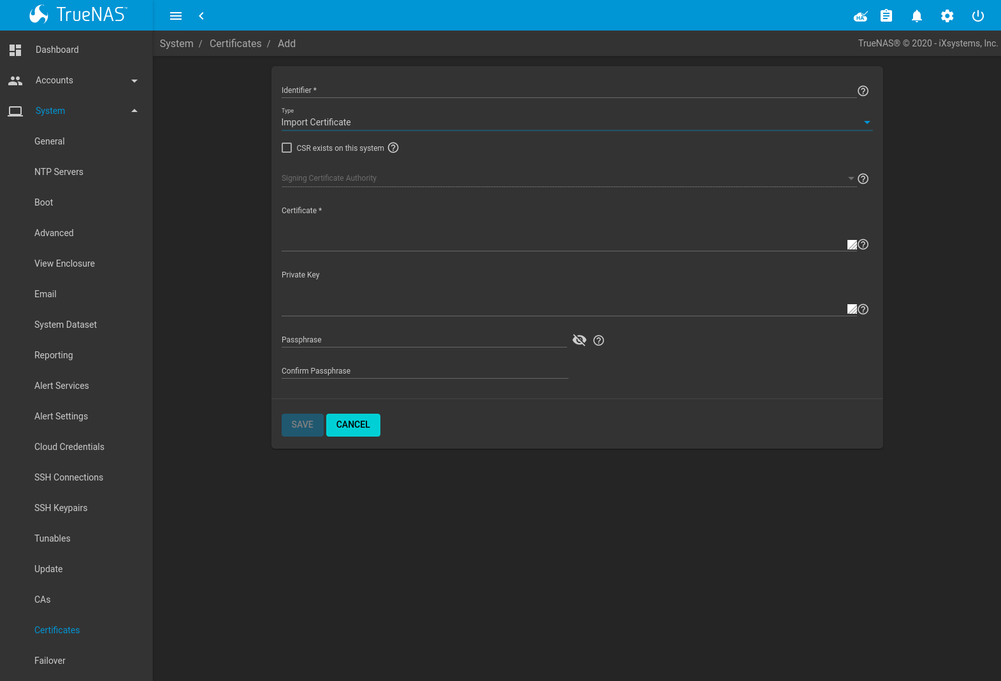Image resolution: width=1001 pixels, height=681 pixels.
Task: Click the Dashboard grid icon
Action: point(15,50)
